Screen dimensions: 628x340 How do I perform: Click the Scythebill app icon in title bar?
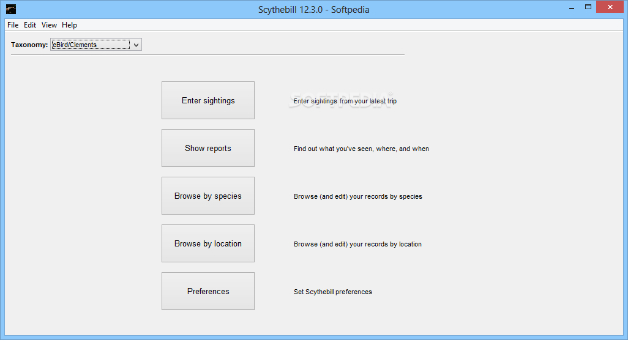coord(11,9)
